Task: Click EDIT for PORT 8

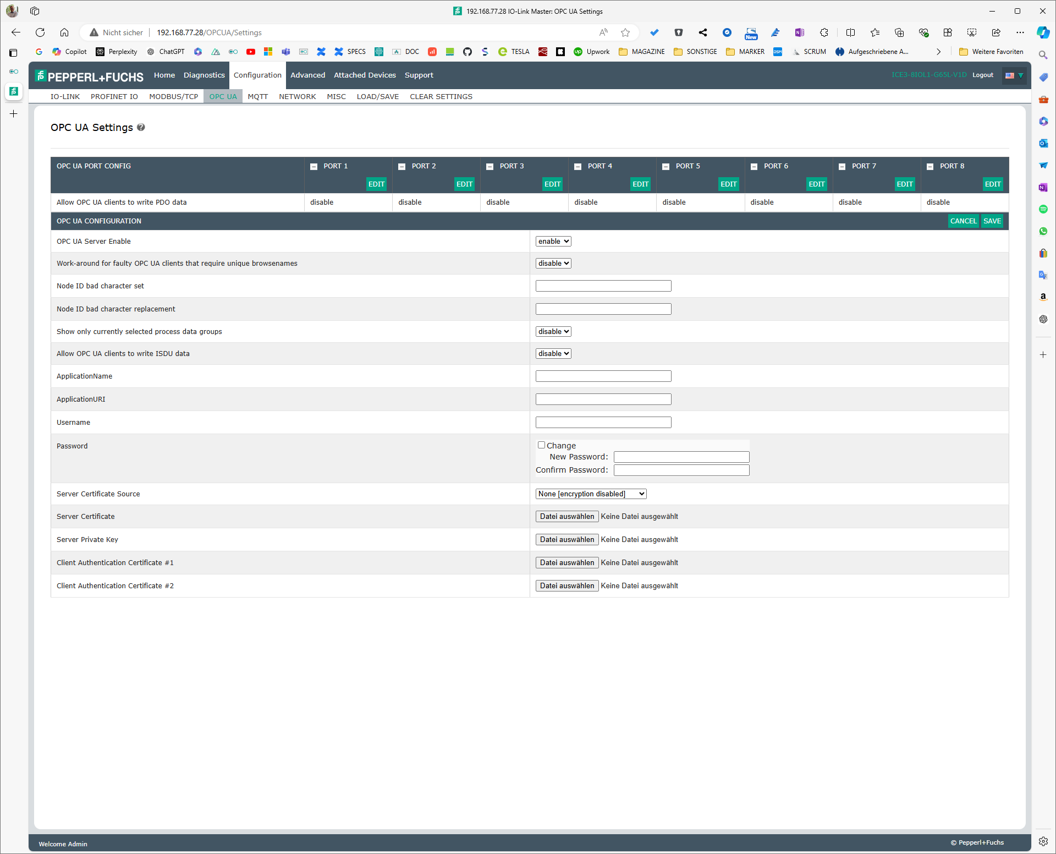Action: coord(993,184)
